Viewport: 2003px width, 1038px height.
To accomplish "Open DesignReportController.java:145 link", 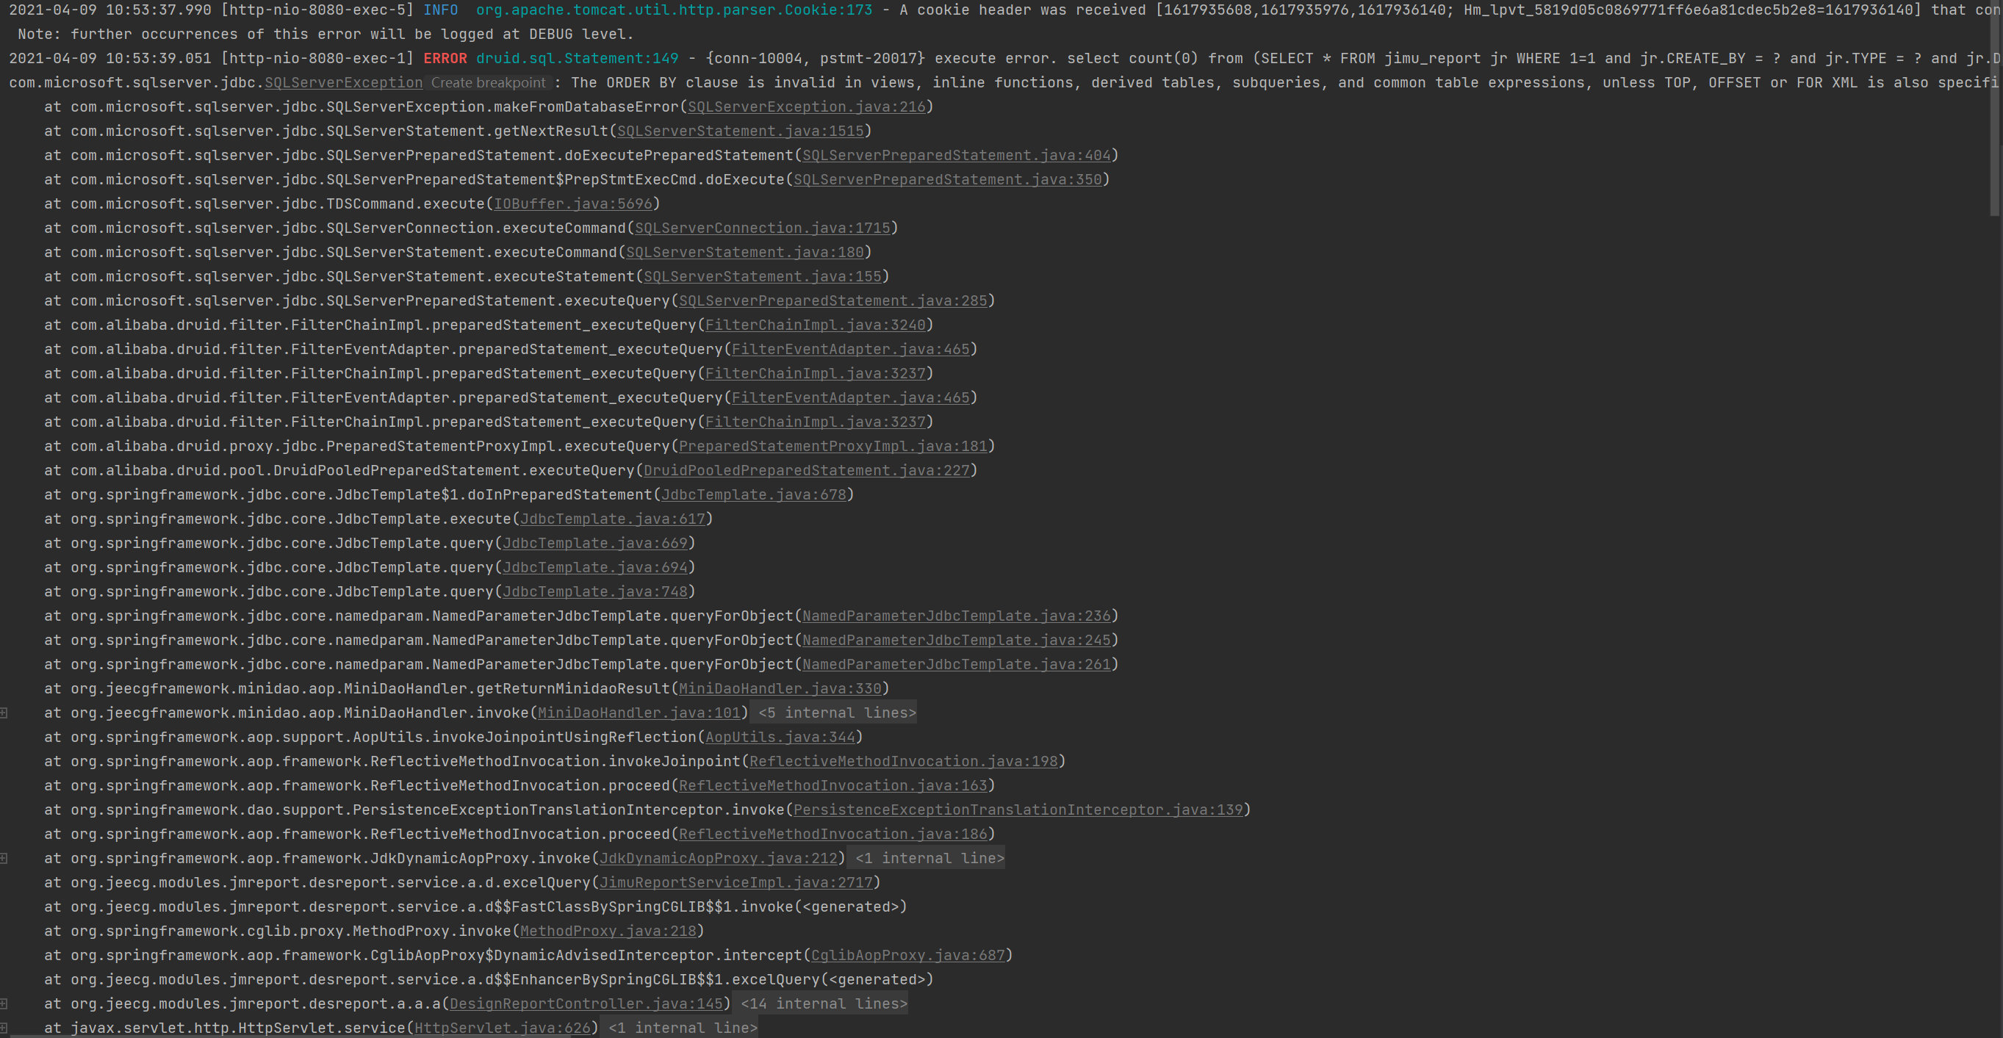I will [x=586, y=1003].
